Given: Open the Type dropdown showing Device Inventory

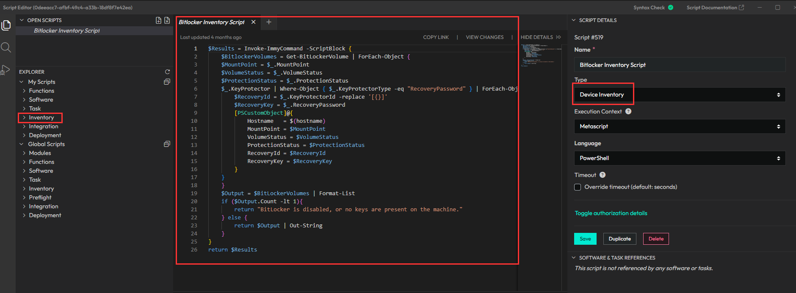Looking at the screenshot, I should [679, 95].
